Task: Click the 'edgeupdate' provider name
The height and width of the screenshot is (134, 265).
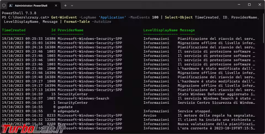Action: click(x=68, y=111)
